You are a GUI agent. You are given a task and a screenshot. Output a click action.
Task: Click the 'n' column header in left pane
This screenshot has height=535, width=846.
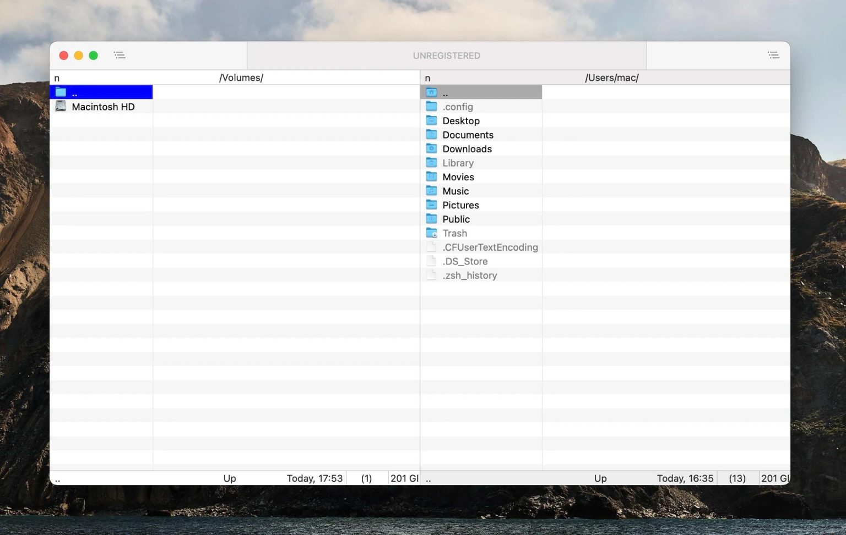(57, 78)
